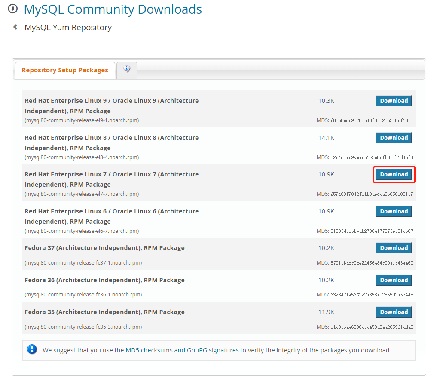This screenshot has height=386, width=440.
Task: Download the Red Hat Enterprise Linux 9 package
Action: coord(394,100)
